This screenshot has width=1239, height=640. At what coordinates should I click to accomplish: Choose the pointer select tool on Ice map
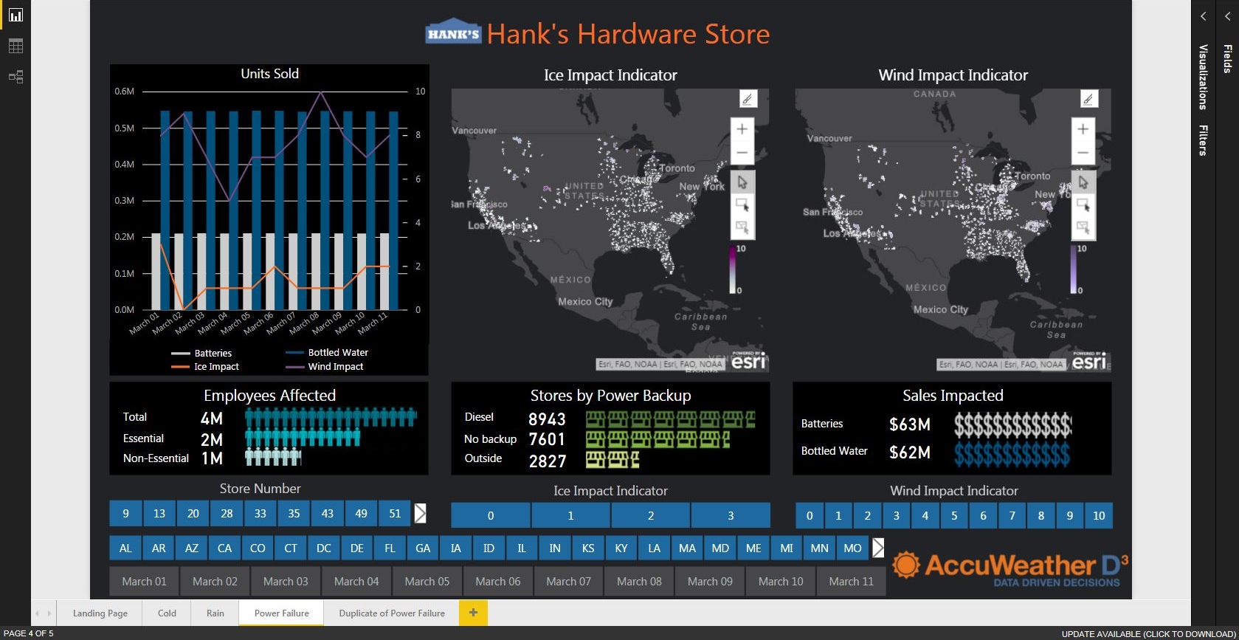[742, 182]
